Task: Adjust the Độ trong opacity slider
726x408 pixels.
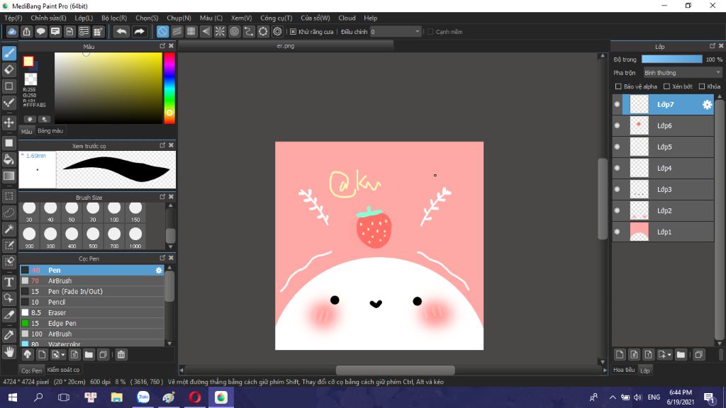Action: point(671,59)
